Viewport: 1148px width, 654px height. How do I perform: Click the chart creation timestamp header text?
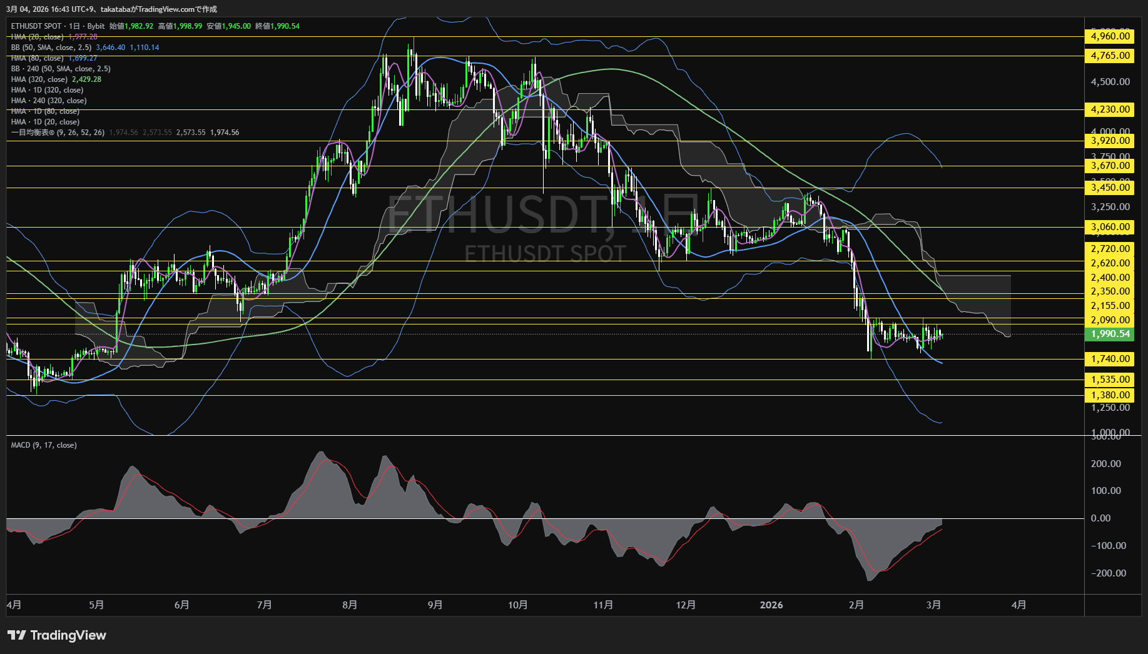coord(111,9)
